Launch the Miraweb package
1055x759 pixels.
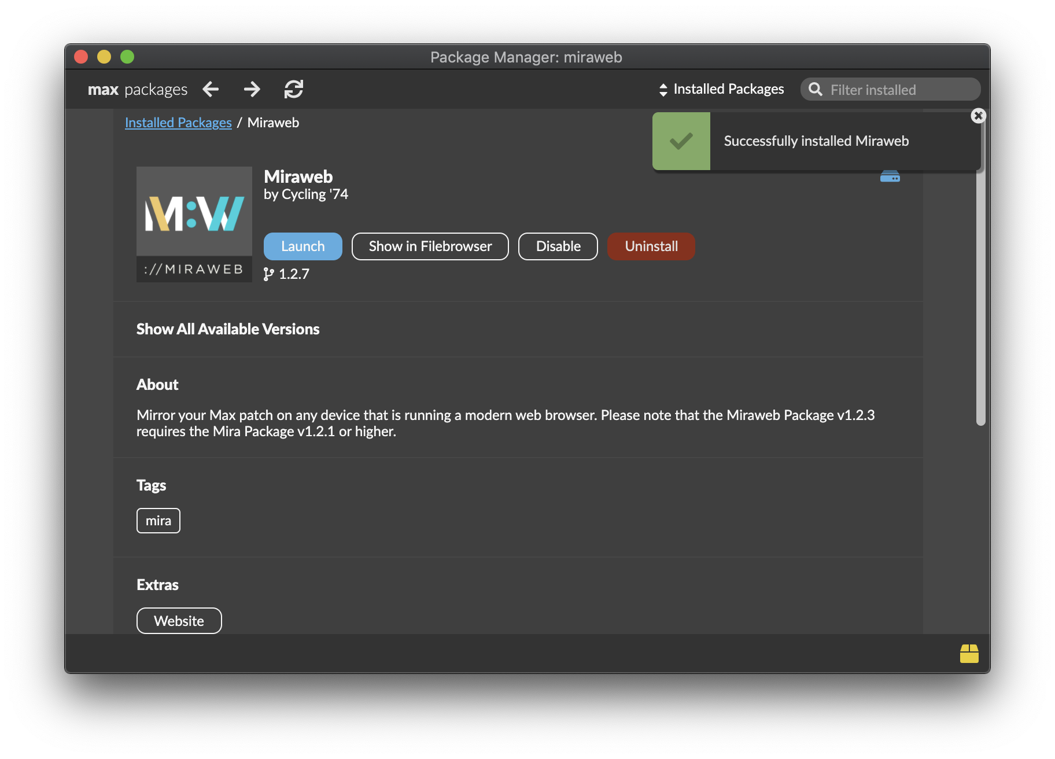coord(303,246)
